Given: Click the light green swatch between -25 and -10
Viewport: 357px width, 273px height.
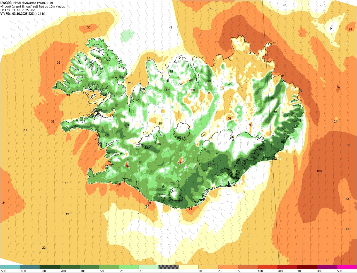Looking at the screenshot, I should pos(129,267).
